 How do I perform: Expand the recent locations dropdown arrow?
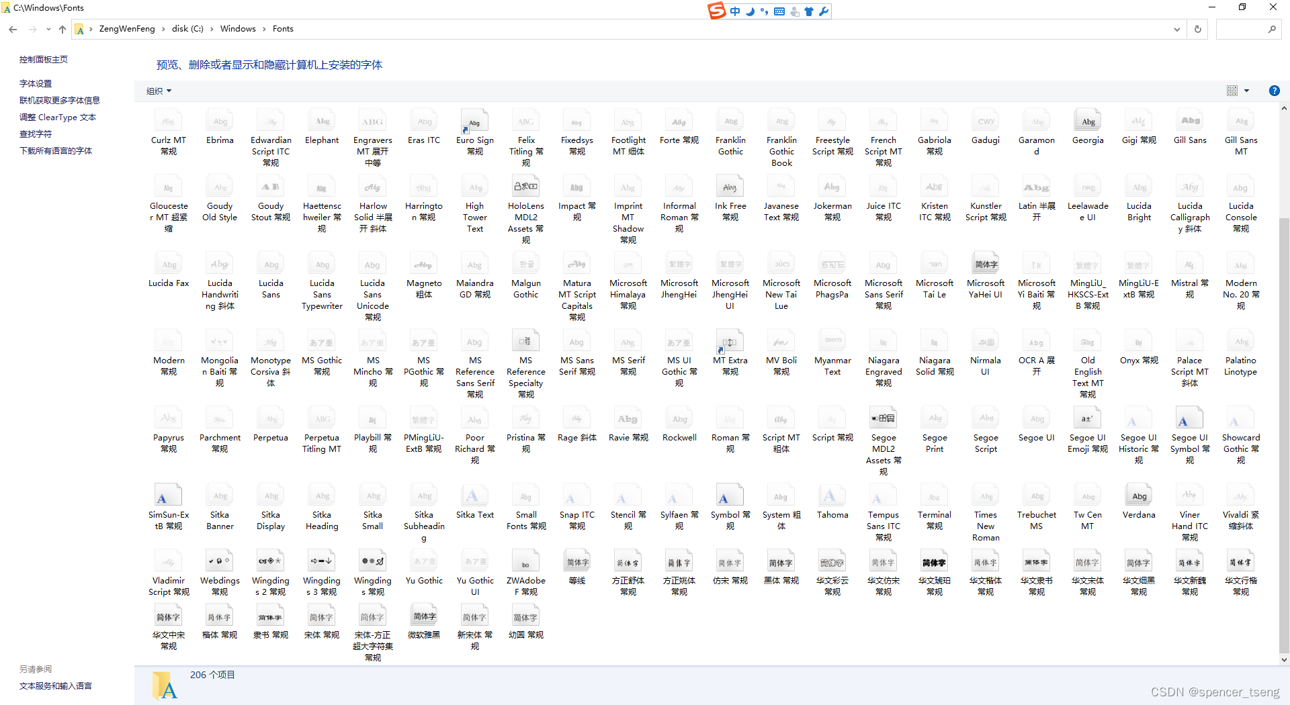[48, 29]
